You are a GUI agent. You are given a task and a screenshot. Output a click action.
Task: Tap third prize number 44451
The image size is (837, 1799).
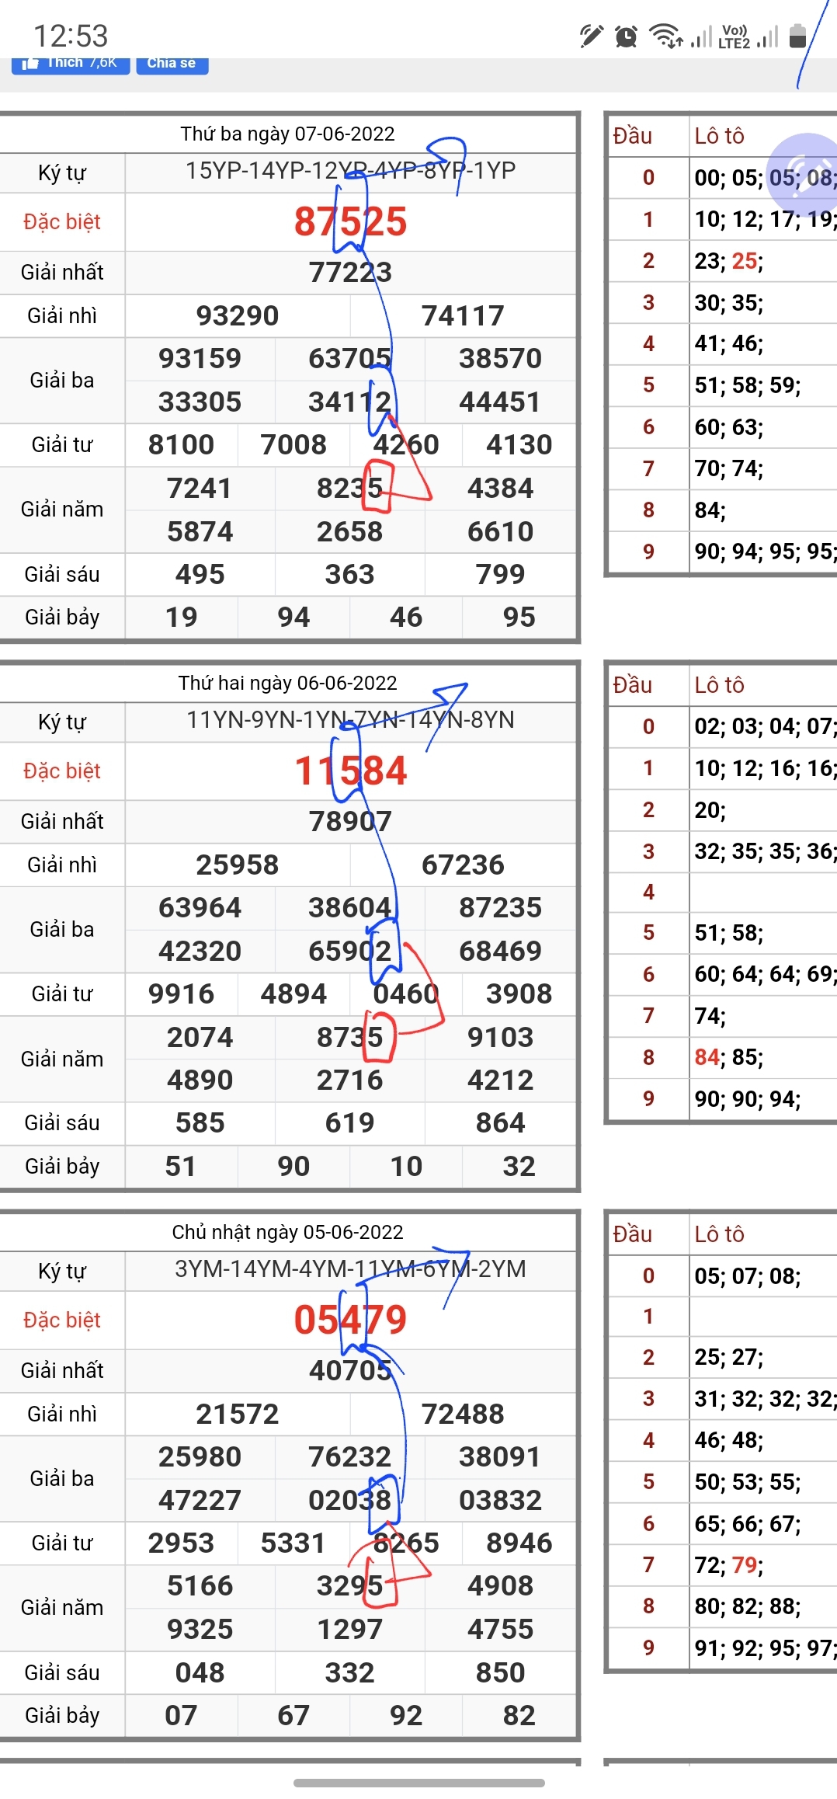501,402
